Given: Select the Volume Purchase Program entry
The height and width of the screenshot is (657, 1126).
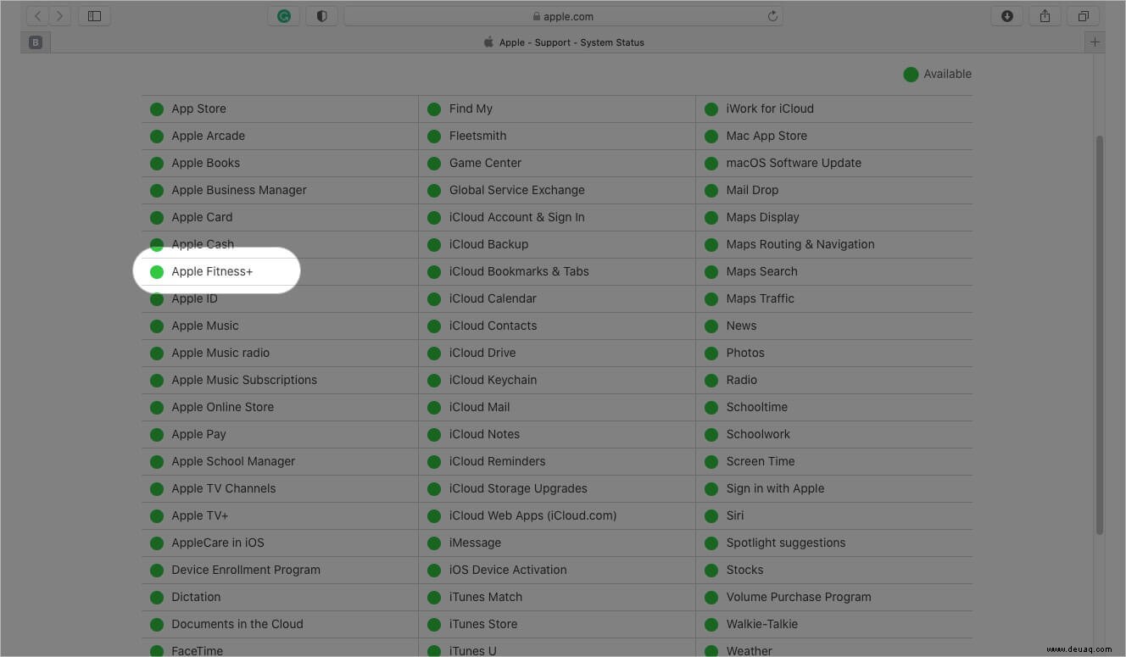Looking at the screenshot, I should tap(799, 597).
